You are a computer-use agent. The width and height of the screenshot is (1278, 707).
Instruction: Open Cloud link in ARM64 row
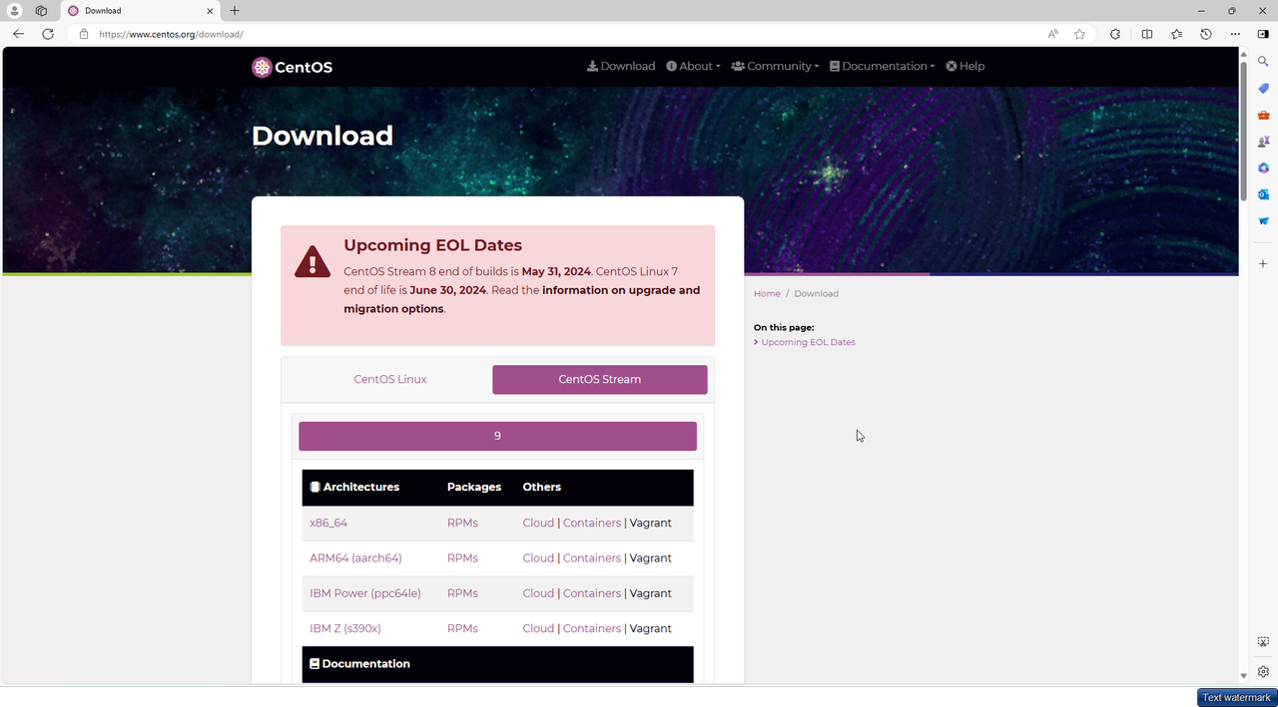point(538,558)
